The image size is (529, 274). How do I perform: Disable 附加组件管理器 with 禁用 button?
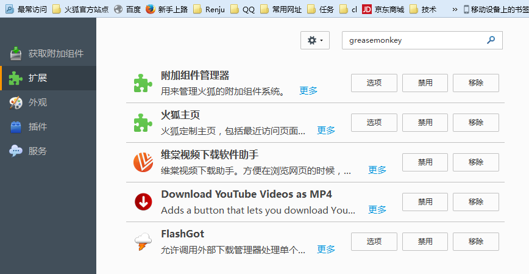425,83
